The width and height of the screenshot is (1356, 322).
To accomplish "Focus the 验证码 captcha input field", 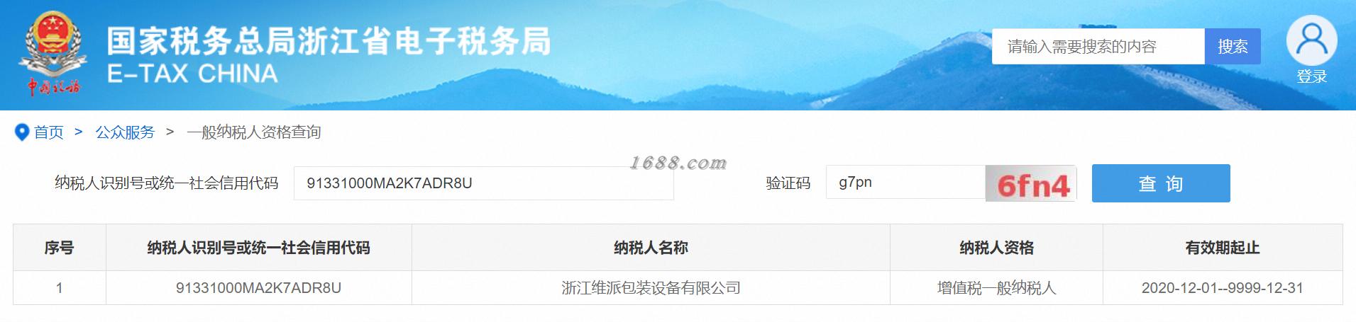I will pos(905,183).
